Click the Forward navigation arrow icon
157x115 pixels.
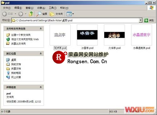pos(20,14)
